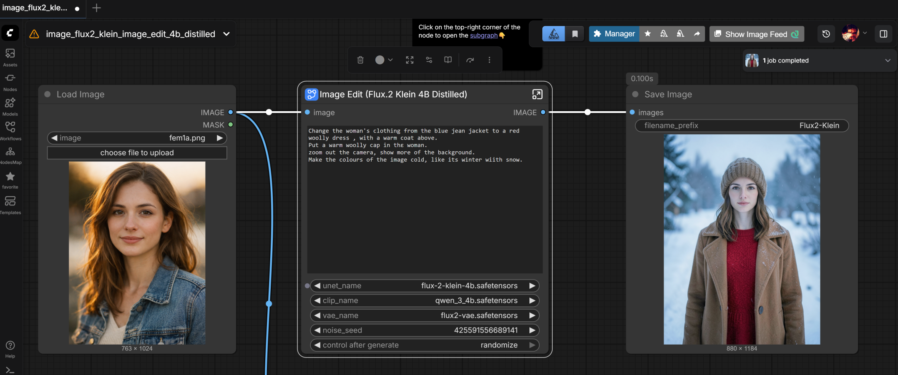Click the node info book icon
This screenshot has height=375, width=898.
(x=448, y=60)
